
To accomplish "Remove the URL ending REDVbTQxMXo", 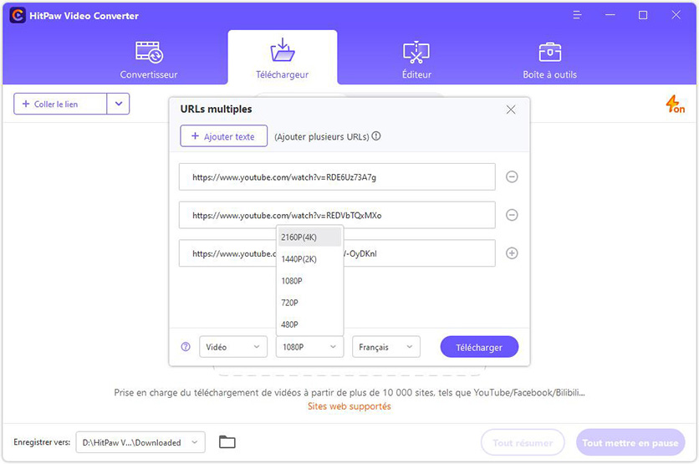I will (x=512, y=216).
